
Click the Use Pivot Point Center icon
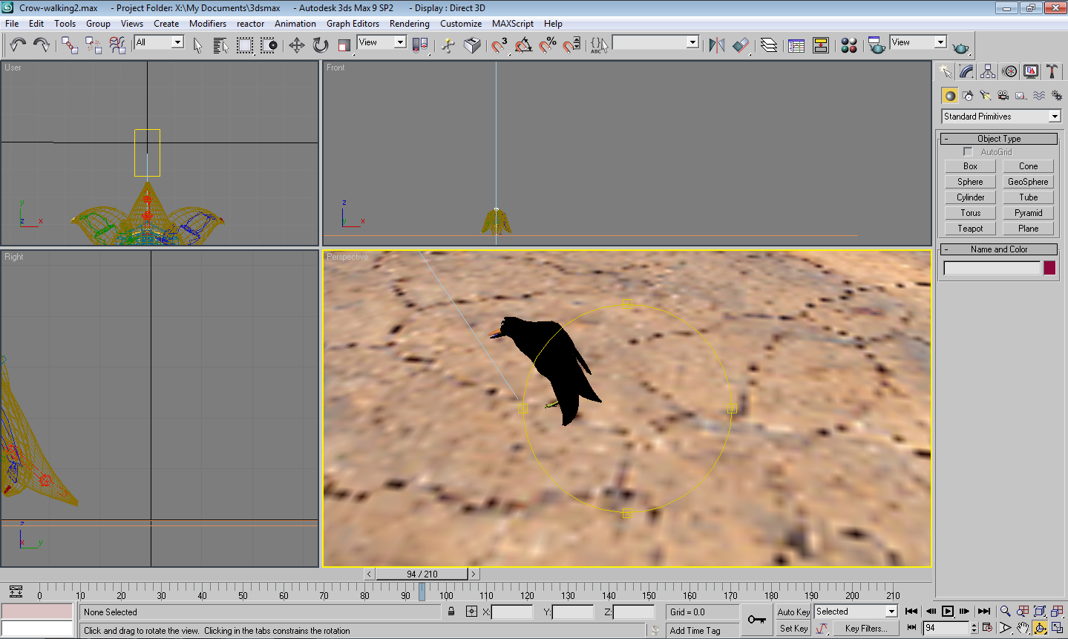coord(420,45)
